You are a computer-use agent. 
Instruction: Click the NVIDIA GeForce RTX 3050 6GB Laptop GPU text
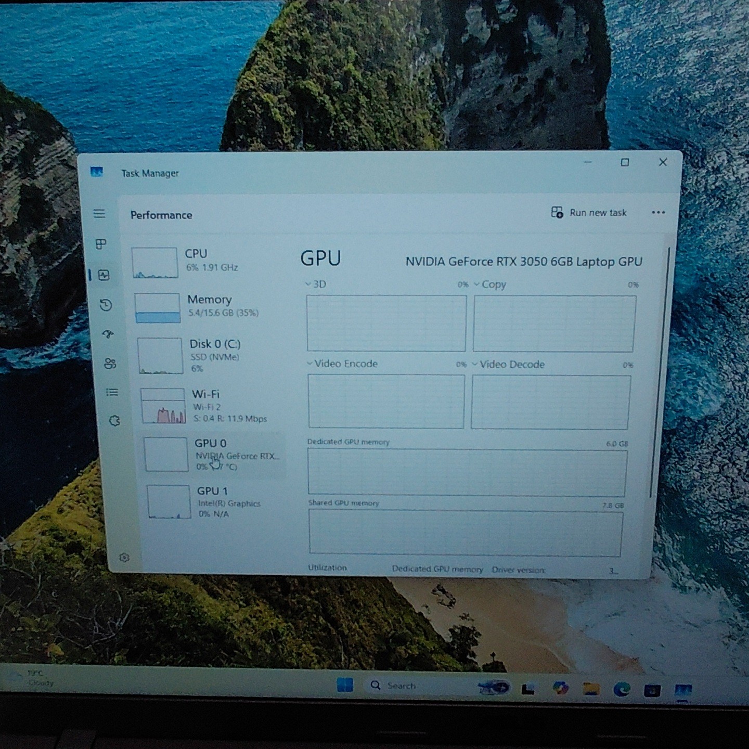click(x=524, y=262)
